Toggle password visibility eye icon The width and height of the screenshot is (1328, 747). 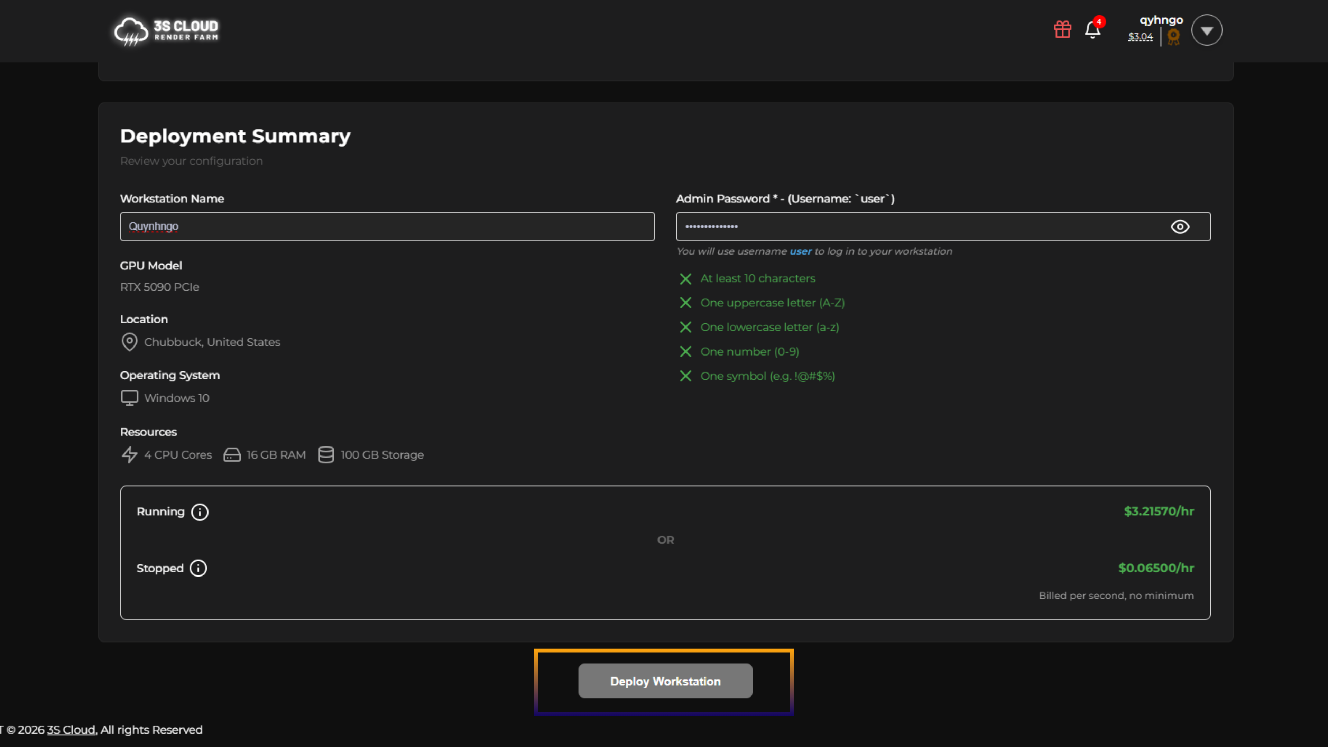click(1180, 227)
